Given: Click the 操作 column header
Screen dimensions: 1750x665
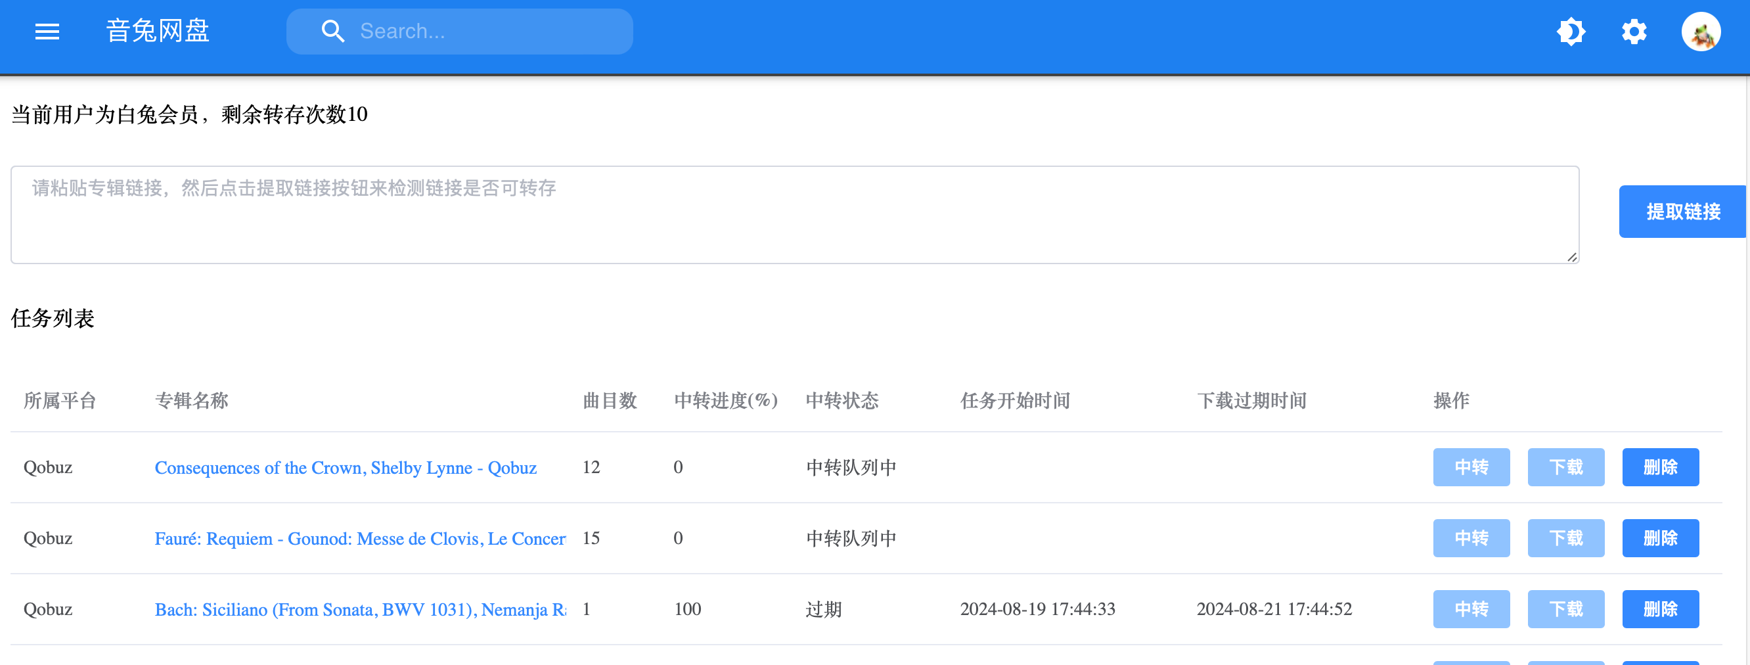Looking at the screenshot, I should coord(1451,401).
